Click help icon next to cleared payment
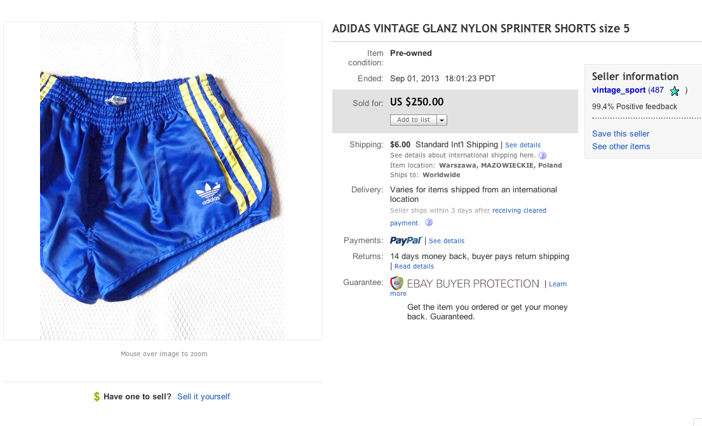Viewport: 702px width, 426px height. tap(429, 223)
